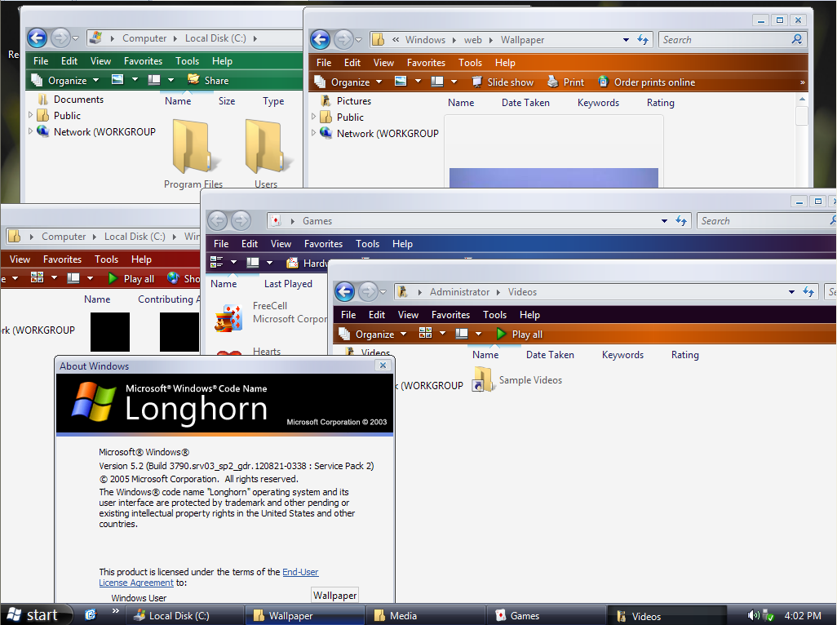837x625 pixels.
Task: Click views icon in Videos window toolbar
Action: coord(426,334)
